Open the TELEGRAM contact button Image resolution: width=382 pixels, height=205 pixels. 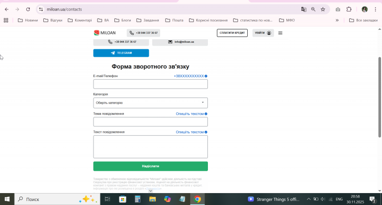[121, 53]
